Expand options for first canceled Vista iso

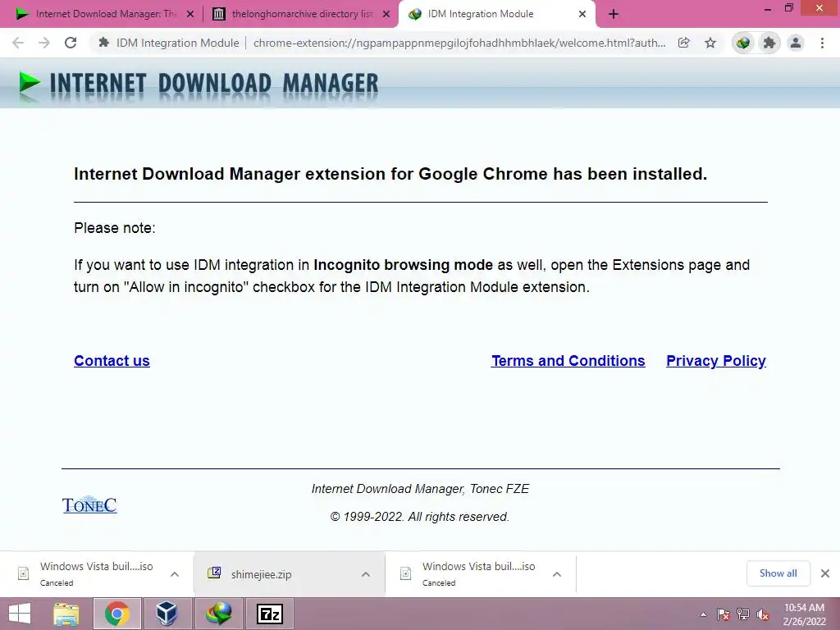(175, 574)
